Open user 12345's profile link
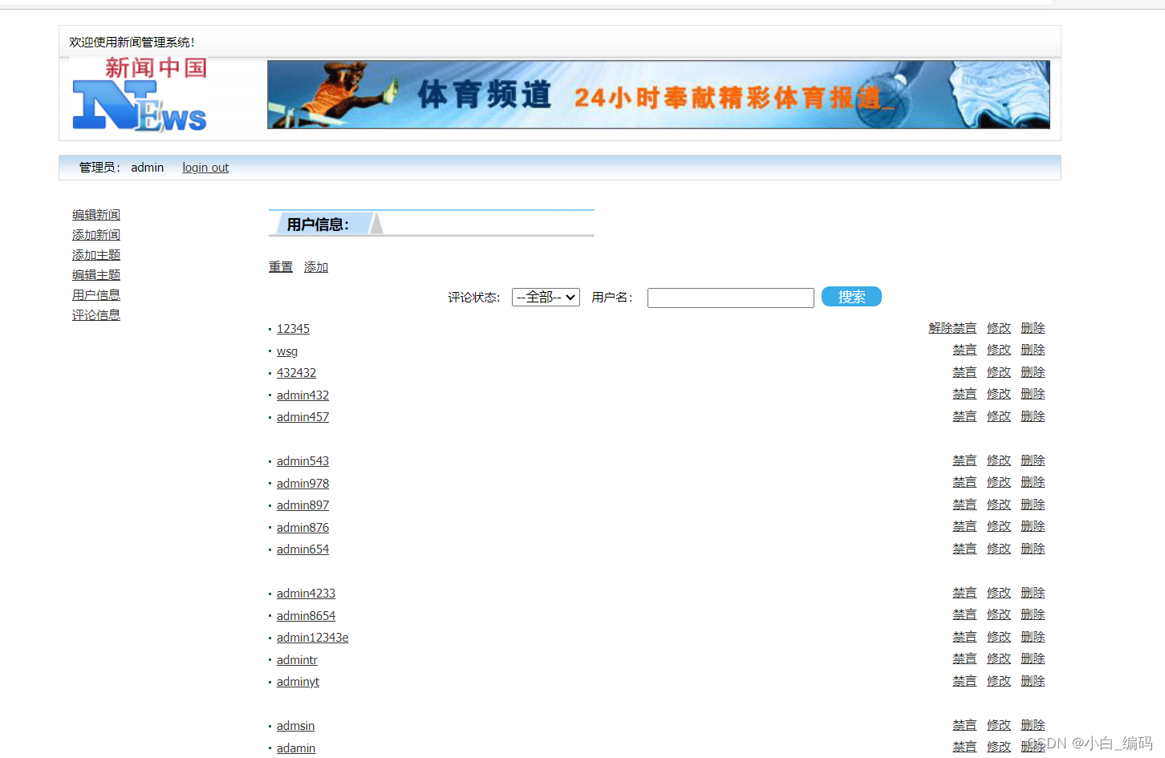1165x758 pixels. [x=293, y=328]
